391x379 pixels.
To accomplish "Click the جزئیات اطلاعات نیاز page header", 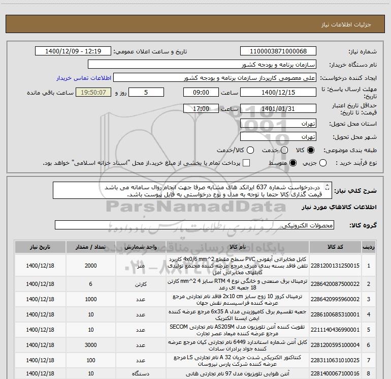I will click(x=346, y=24).
